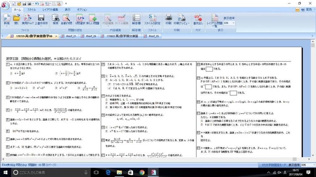This screenshot has width=316, height=177.
Task: Select PrinT_21 document tab
Action: tap(69, 36)
